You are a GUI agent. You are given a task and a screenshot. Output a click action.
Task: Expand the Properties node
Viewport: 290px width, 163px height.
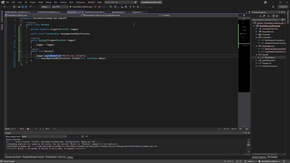[256, 34]
